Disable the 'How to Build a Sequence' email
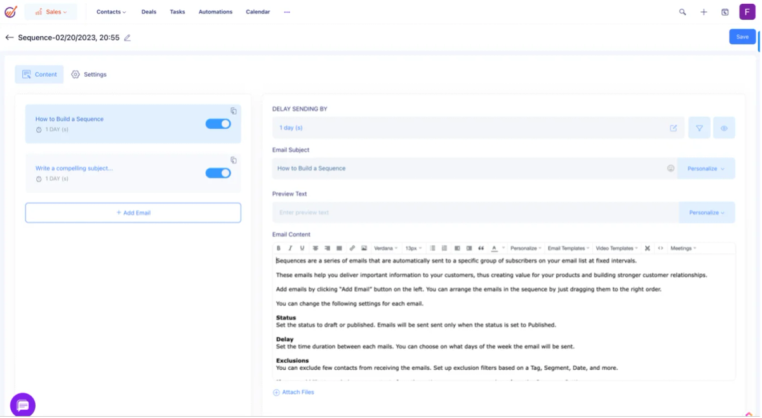Image resolution: width=762 pixels, height=418 pixels. 218,124
